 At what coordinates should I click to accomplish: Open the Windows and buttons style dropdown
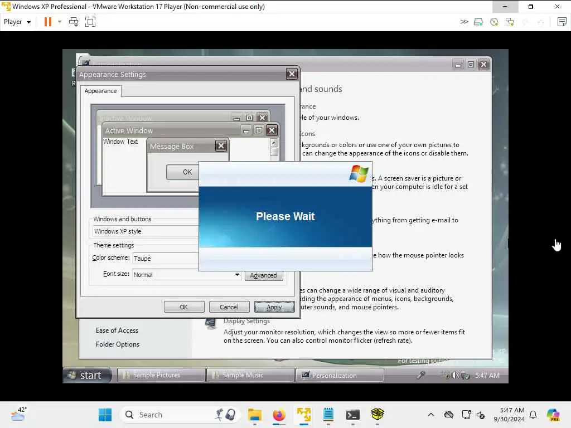coord(146,231)
